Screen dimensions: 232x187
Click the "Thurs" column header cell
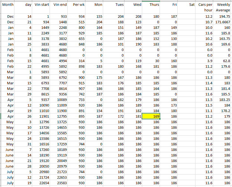pos(151,5)
